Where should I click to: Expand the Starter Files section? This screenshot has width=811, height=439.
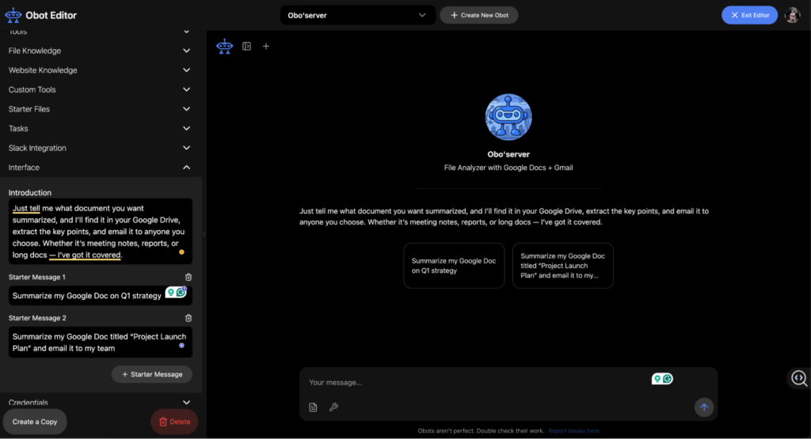(100, 109)
